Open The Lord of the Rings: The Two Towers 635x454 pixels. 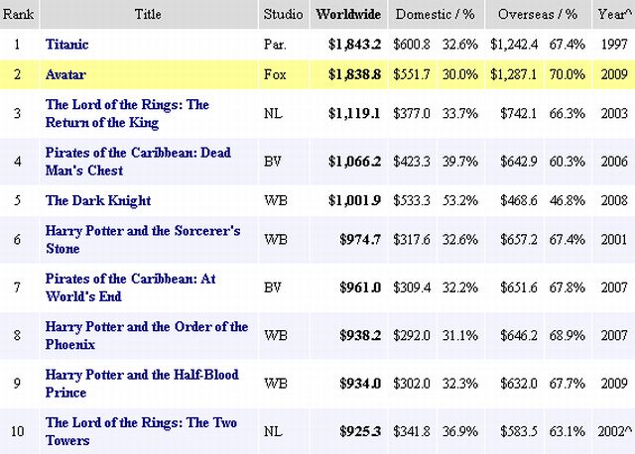[x=141, y=430]
